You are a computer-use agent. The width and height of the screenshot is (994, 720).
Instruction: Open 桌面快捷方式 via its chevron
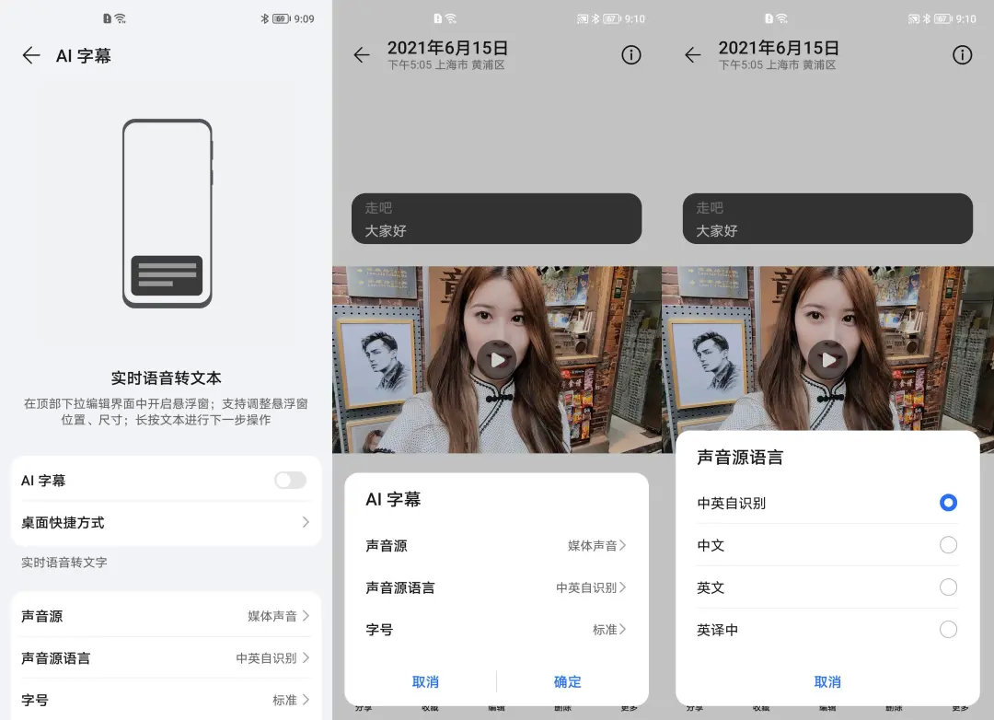click(306, 522)
